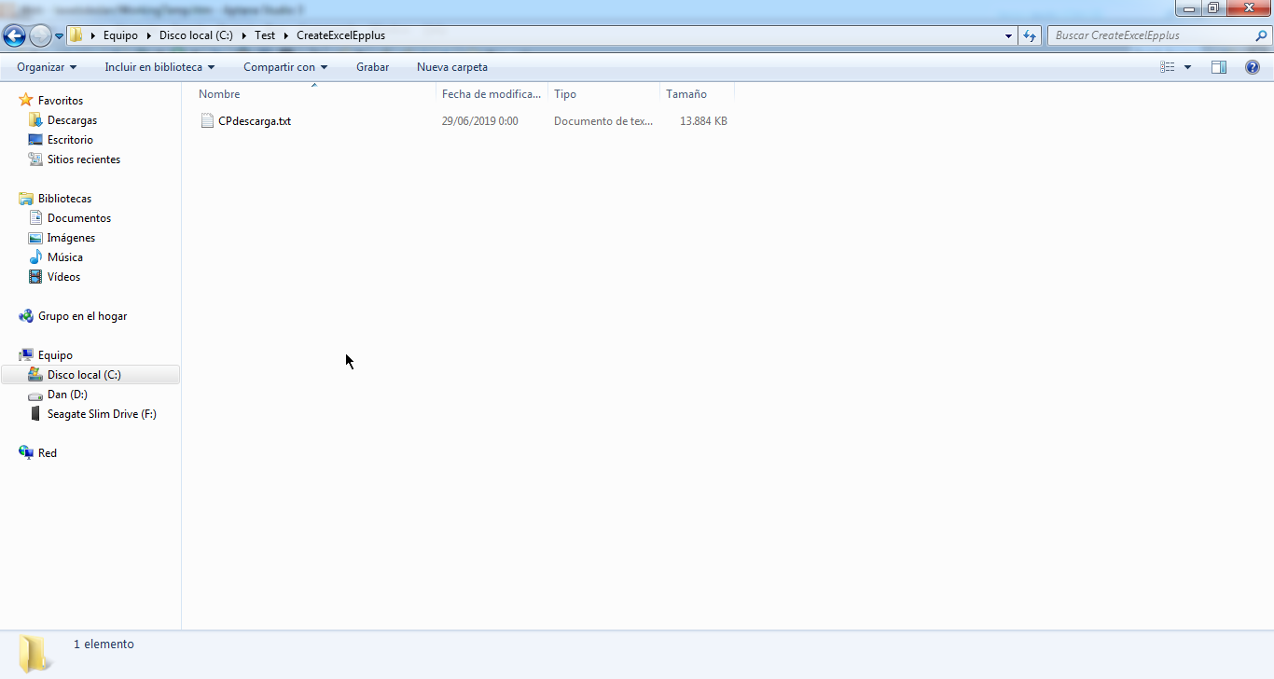The image size is (1274, 679).
Task: Open Incluir en biblioteca dropdown
Action: (159, 67)
